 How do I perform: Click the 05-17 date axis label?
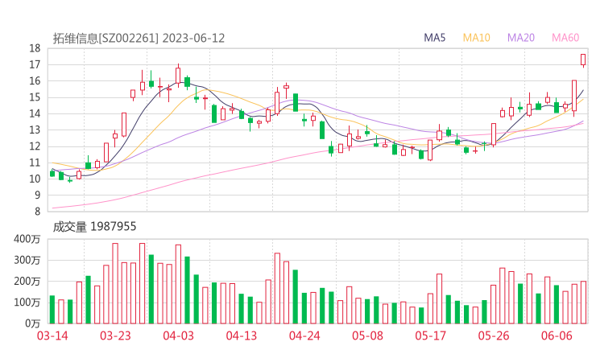pyautogui.click(x=431, y=335)
